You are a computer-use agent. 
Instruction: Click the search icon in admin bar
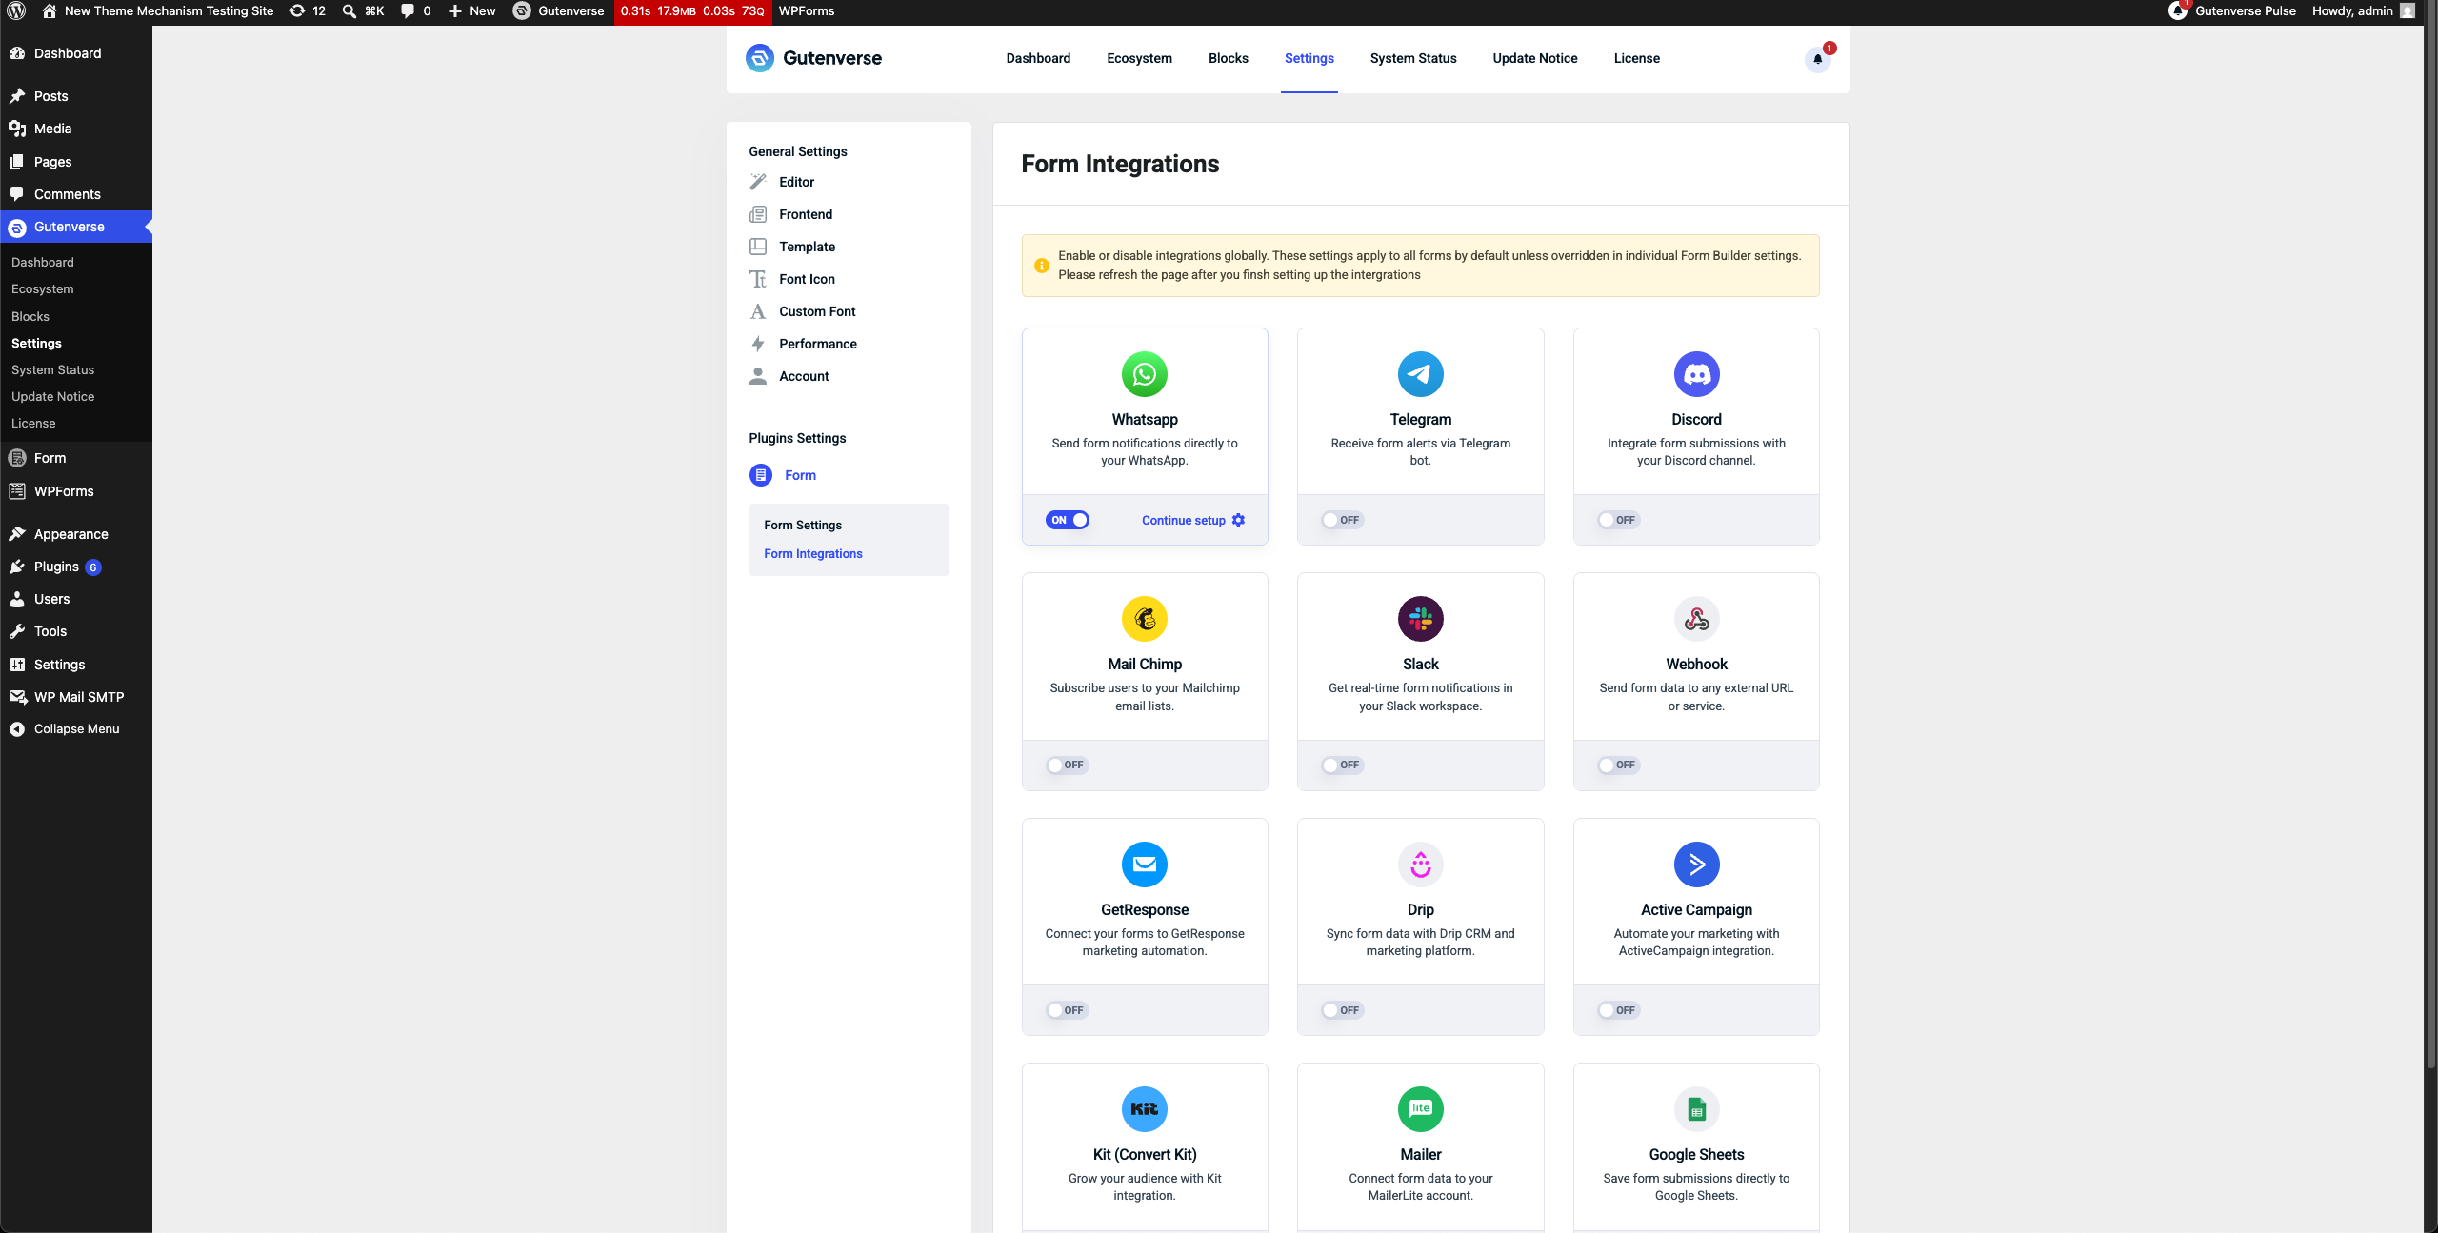pos(350,11)
